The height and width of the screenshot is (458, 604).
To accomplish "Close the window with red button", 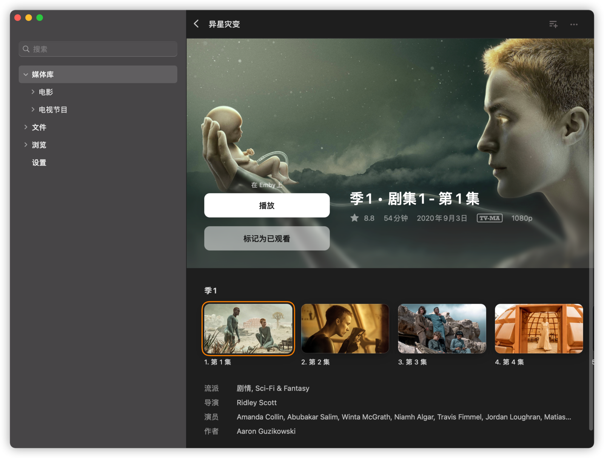I will click(x=18, y=18).
